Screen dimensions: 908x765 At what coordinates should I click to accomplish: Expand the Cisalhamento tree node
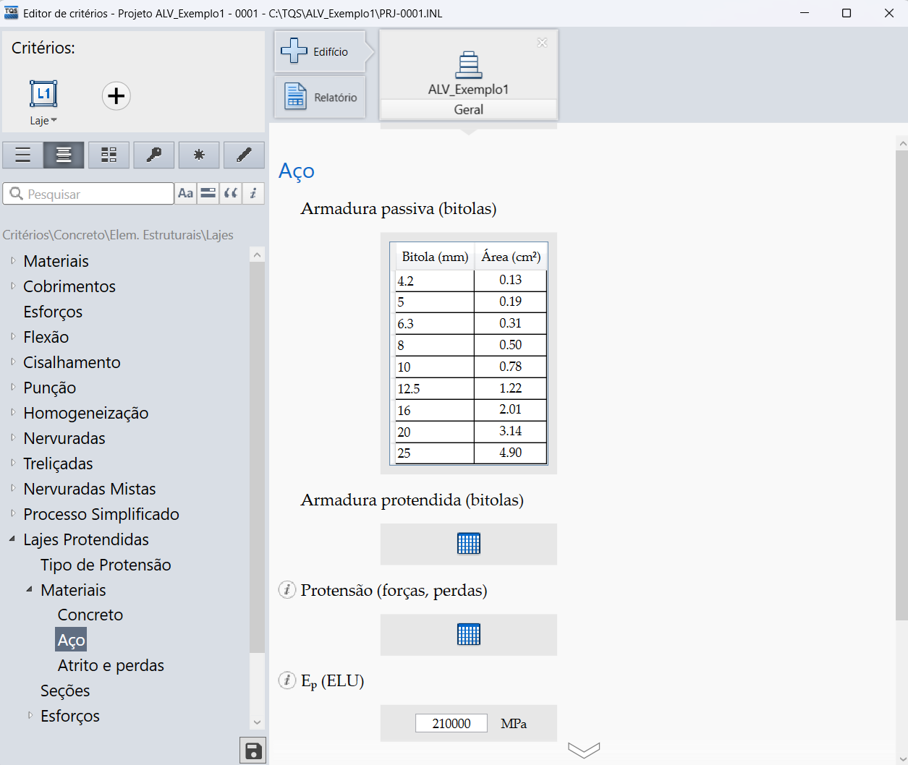pos(13,362)
